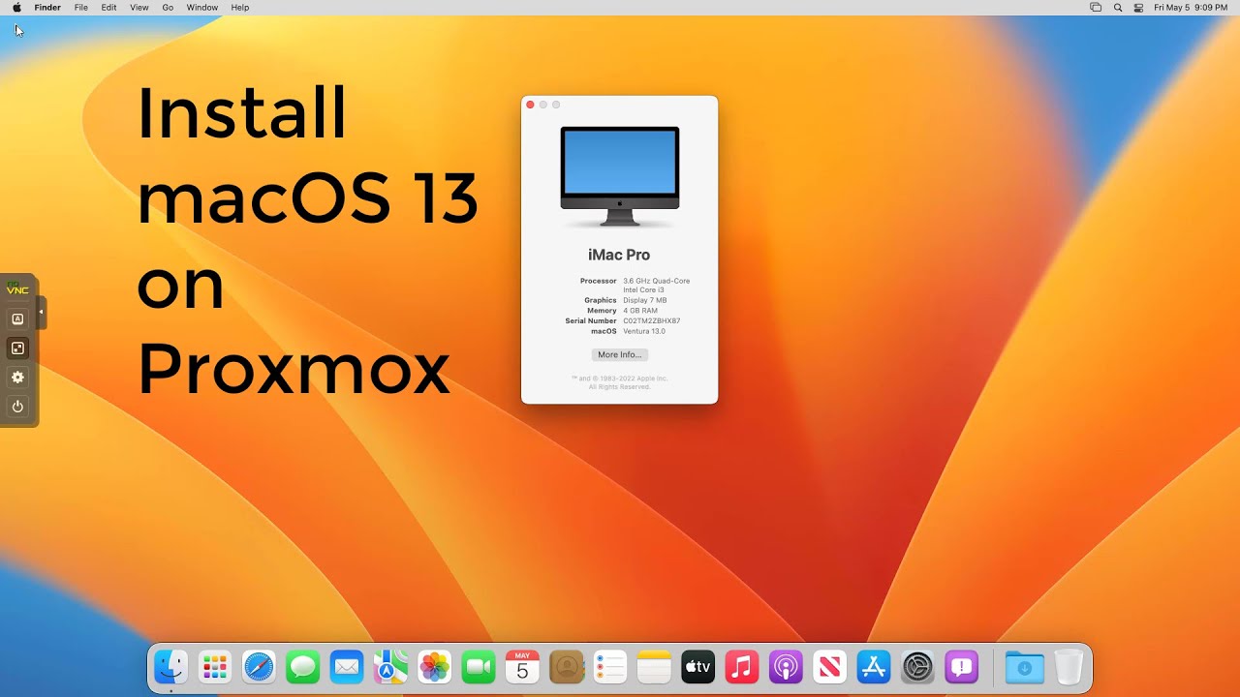
Task: Launch Reminders from the Dock
Action: click(610, 667)
